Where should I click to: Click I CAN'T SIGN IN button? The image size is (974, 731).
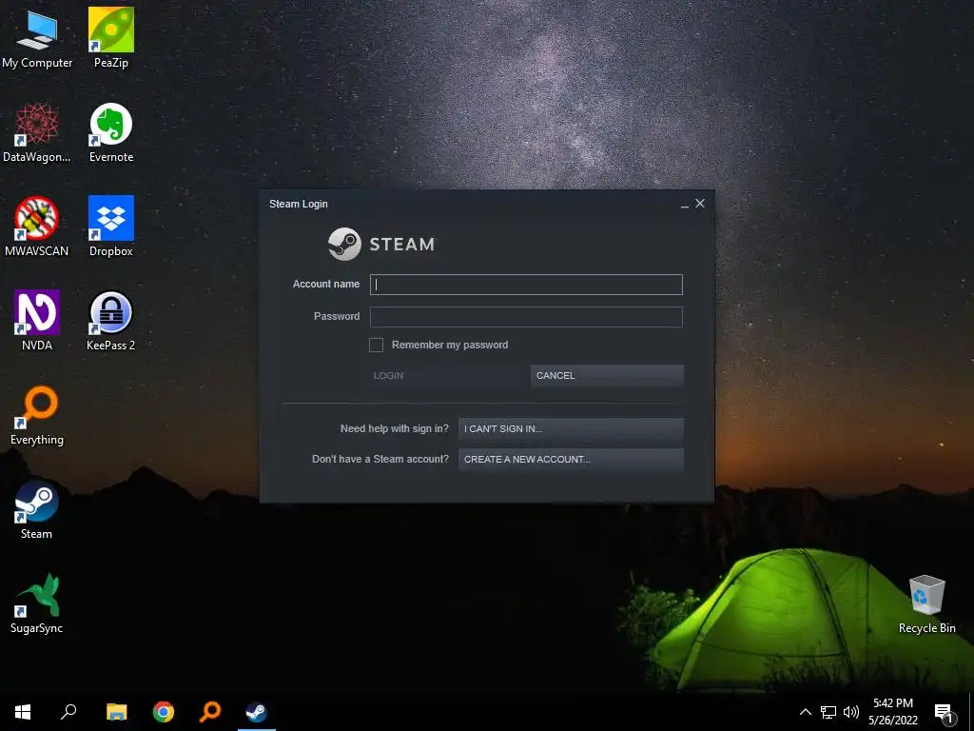(x=571, y=429)
